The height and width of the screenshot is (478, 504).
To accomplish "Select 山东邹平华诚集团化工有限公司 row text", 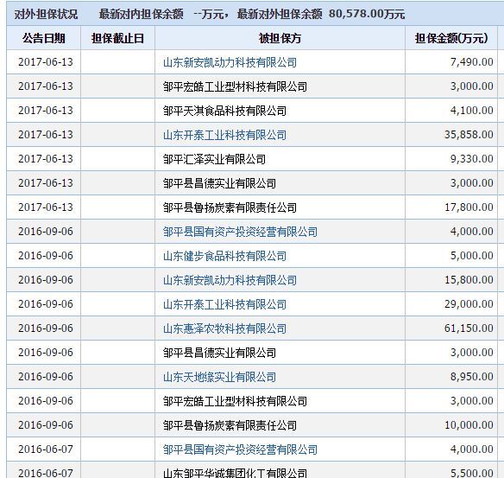I will pyautogui.click(x=235, y=473).
